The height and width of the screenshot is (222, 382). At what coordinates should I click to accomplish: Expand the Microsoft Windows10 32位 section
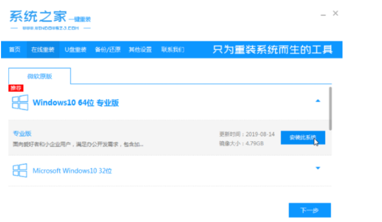[x=318, y=168]
